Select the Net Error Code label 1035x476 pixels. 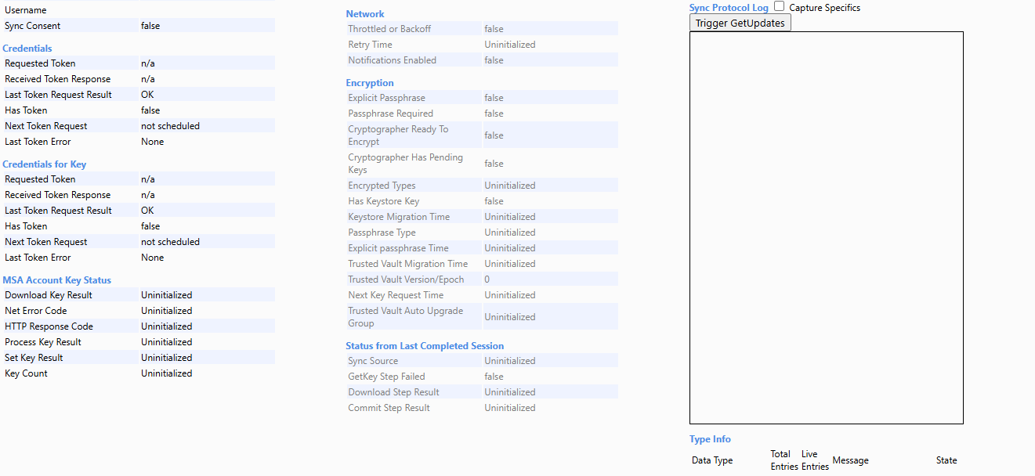click(x=36, y=311)
